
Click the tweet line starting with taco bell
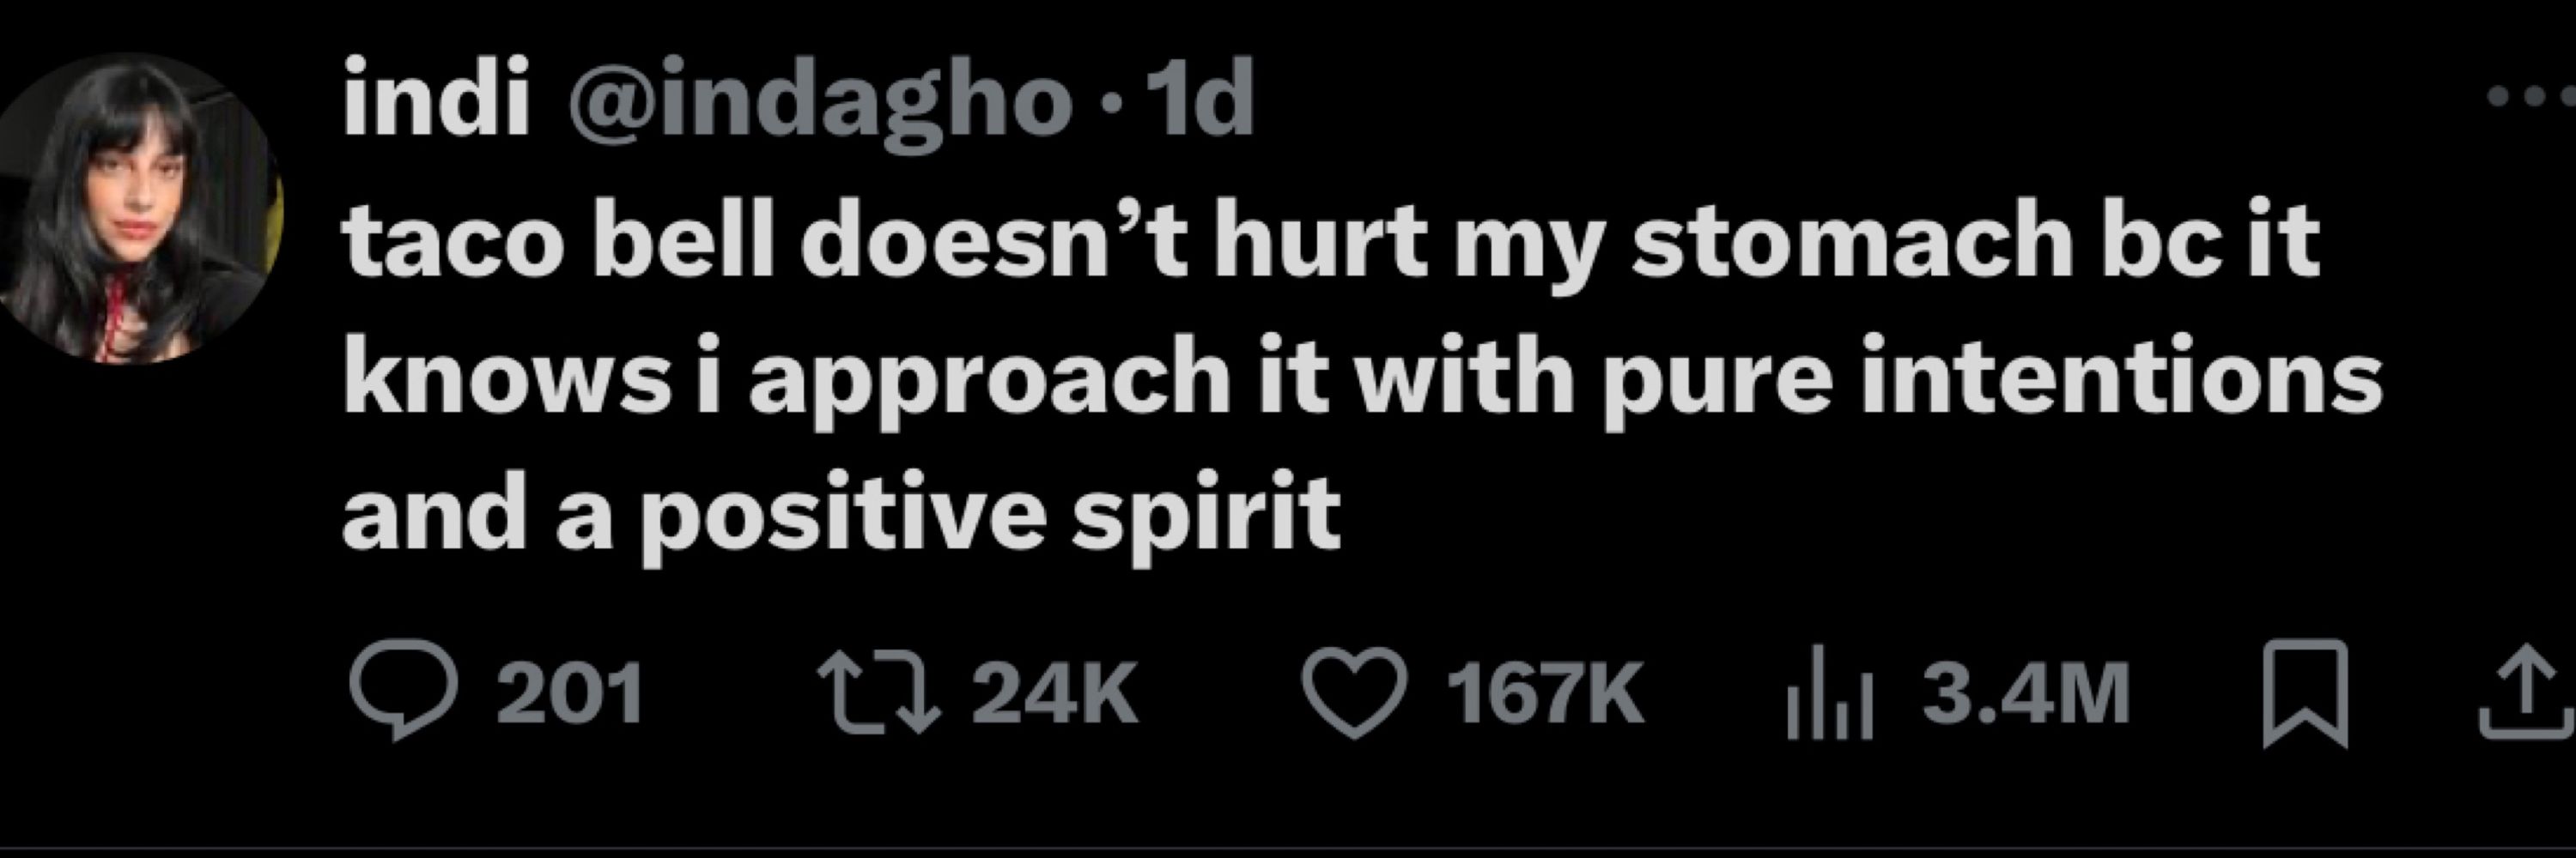(1331, 243)
